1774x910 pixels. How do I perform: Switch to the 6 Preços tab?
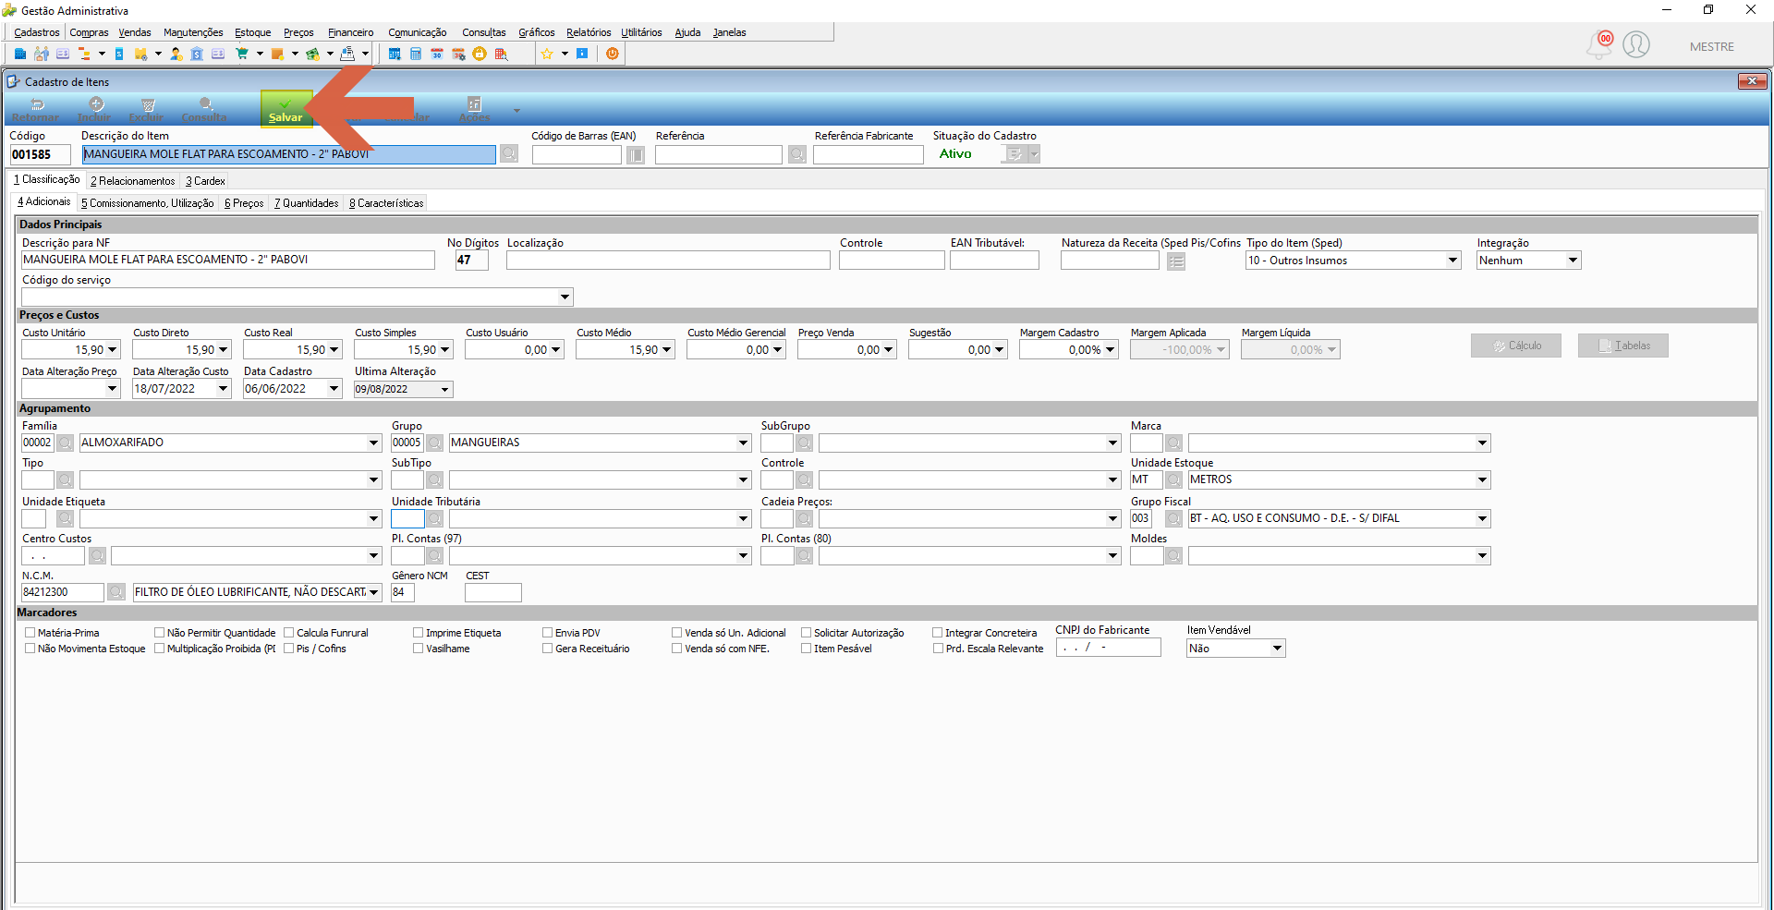[x=244, y=203]
